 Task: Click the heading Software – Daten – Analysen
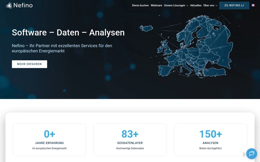(x=68, y=32)
